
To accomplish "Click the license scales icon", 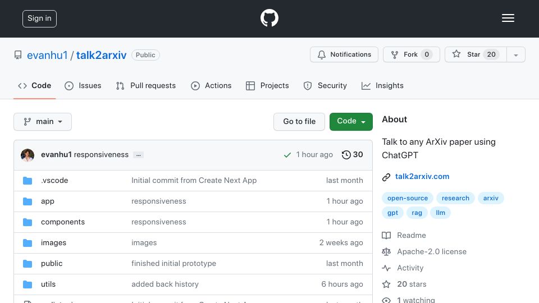I will click(x=386, y=252).
